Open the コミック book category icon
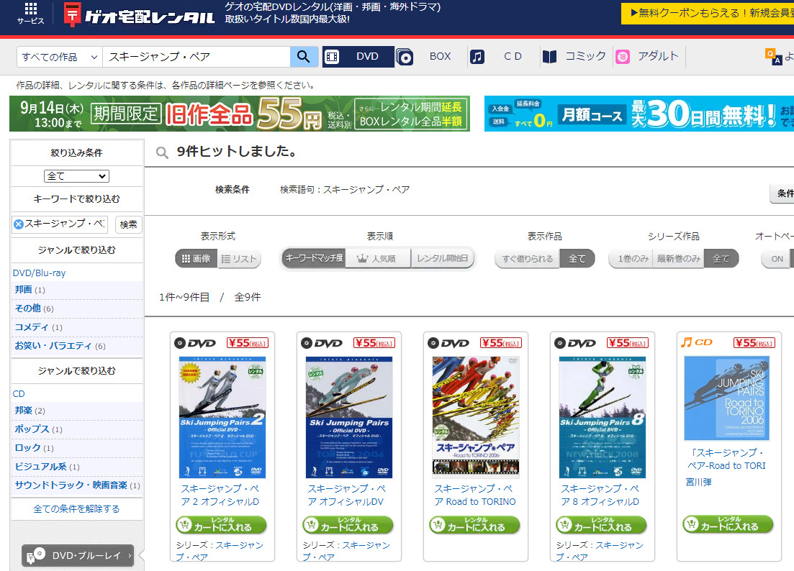 549,57
